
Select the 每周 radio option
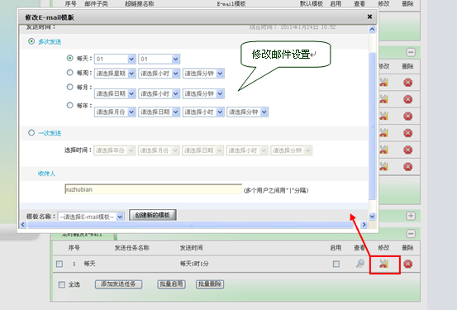pyautogui.click(x=69, y=73)
